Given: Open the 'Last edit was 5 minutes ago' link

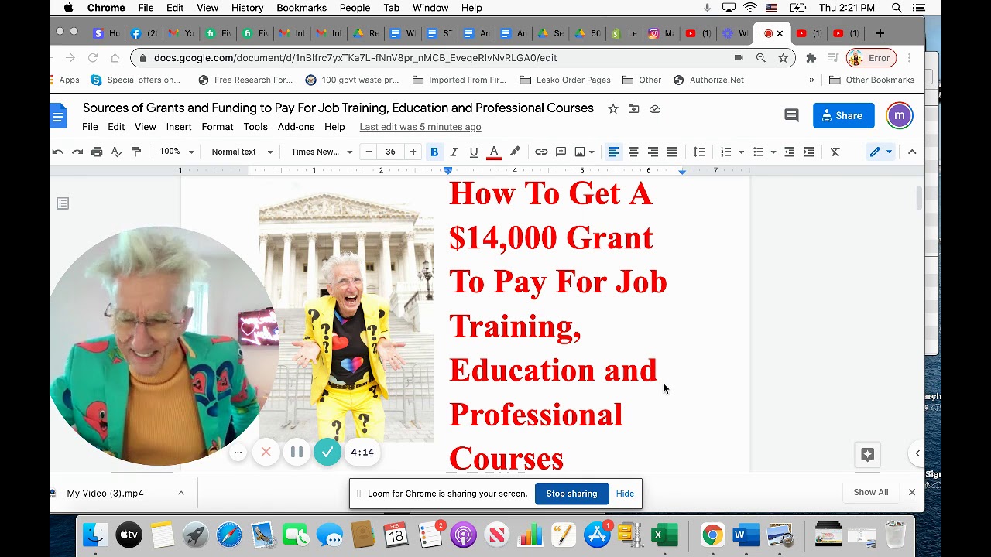Looking at the screenshot, I should [x=420, y=127].
